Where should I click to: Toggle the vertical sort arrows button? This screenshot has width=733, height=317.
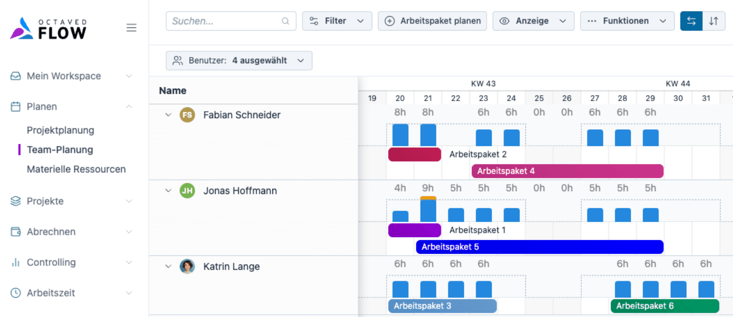pyautogui.click(x=715, y=21)
